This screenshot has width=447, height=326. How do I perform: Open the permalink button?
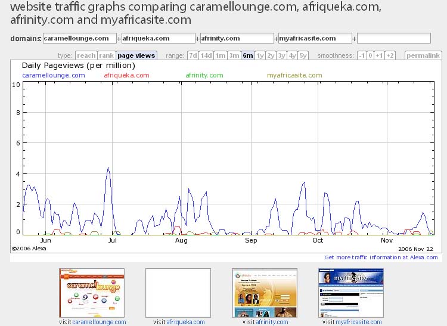[423, 55]
